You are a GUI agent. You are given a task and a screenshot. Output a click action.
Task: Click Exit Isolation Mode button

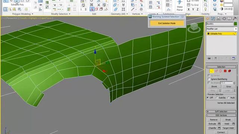click(x=167, y=23)
